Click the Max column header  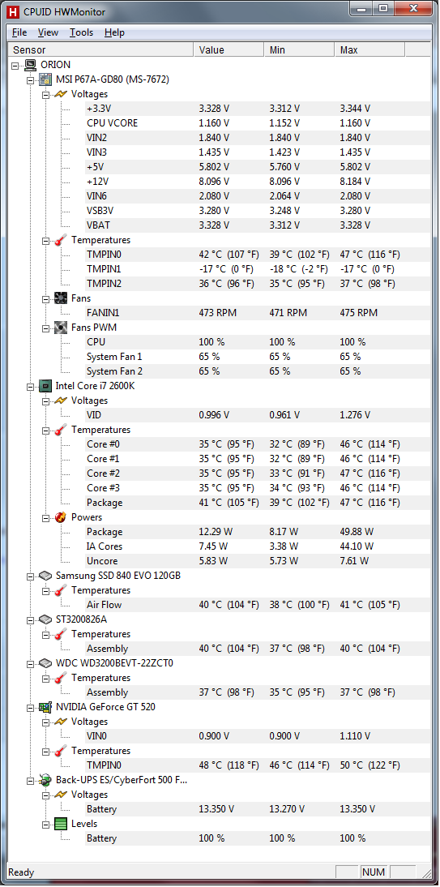point(370,49)
